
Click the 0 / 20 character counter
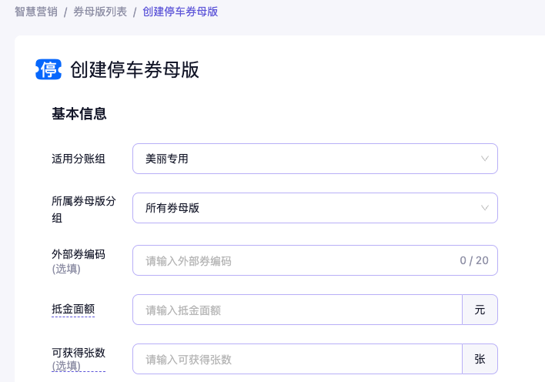(473, 260)
